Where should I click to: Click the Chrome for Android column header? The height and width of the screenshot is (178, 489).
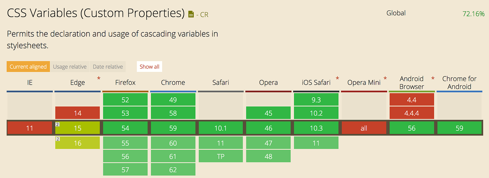click(x=459, y=83)
